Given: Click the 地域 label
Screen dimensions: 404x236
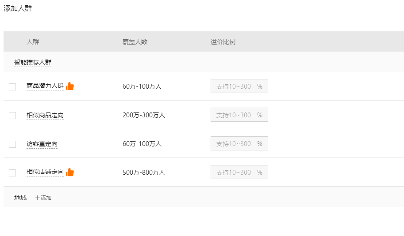Looking at the screenshot, I should click(x=20, y=198).
